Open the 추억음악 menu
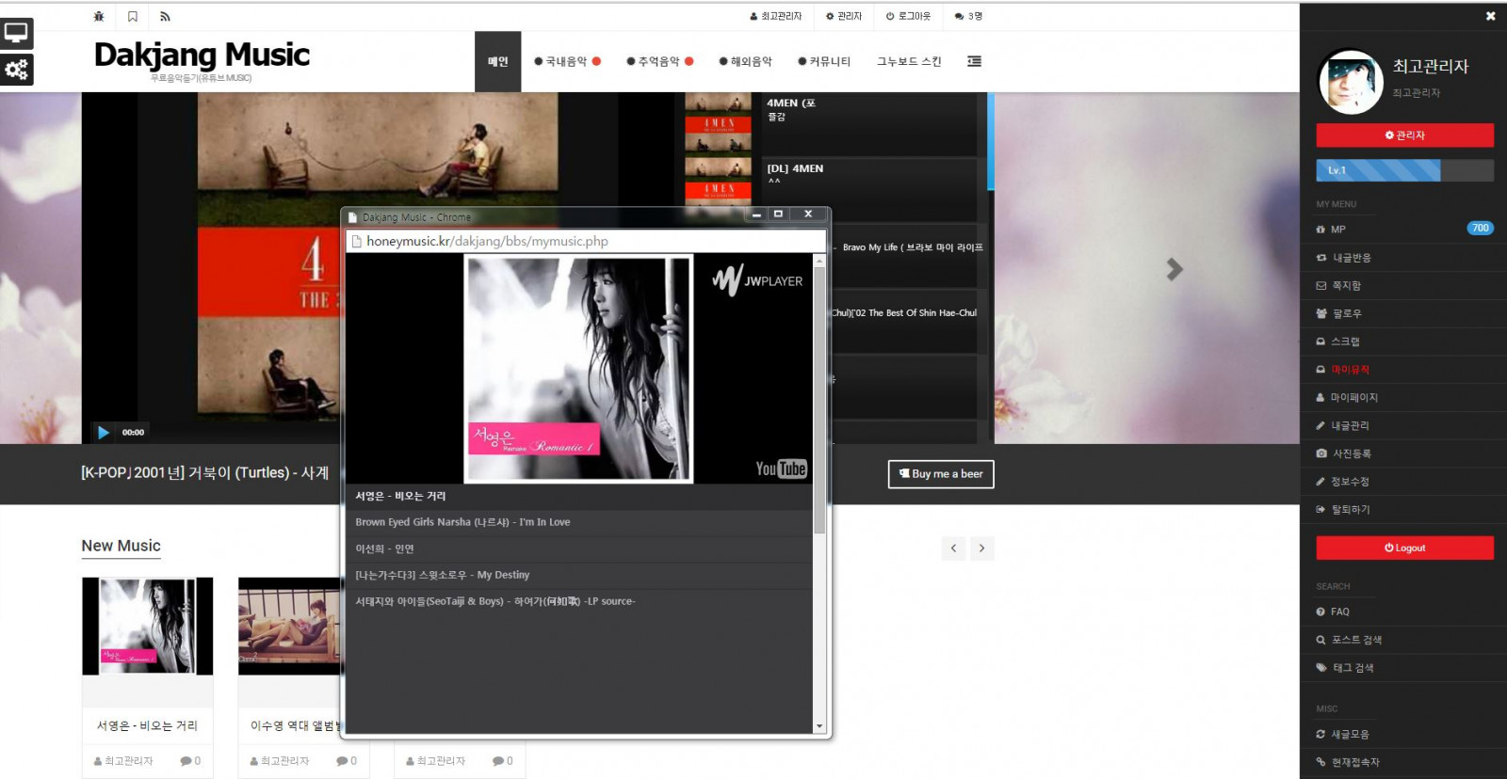The height and width of the screenshot is (779, 1507). pos(659,62)
